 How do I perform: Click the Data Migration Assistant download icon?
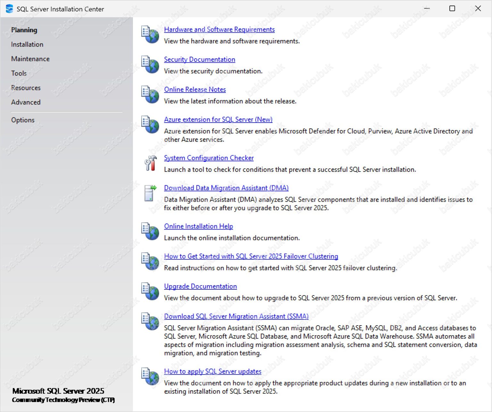(150, 193)
